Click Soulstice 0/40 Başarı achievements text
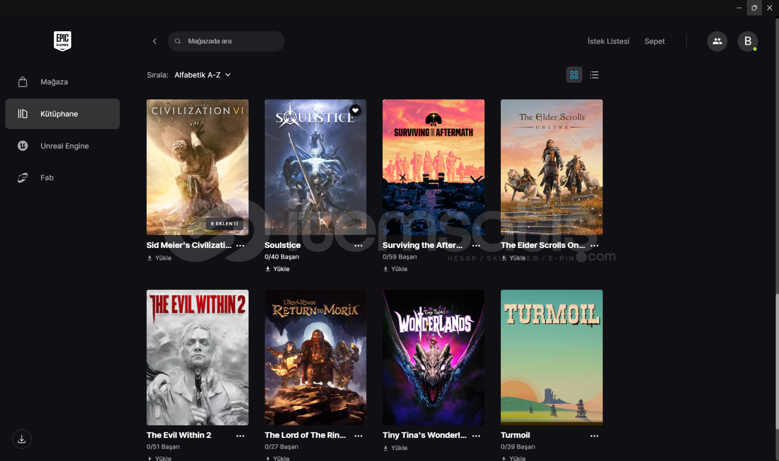This screenshot has width=779, height=461. point(282,257)
